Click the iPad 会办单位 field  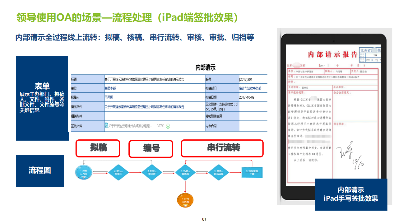355,87
